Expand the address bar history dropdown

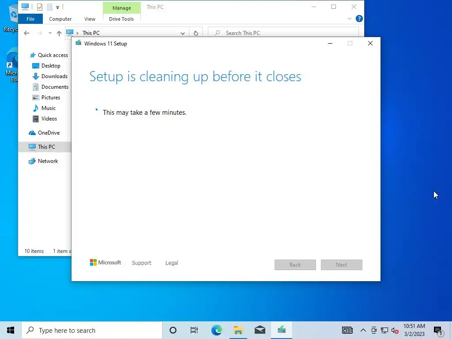coord(182,33)
